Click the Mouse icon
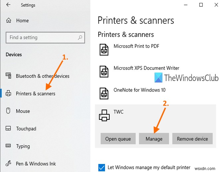This screenshot has height=172, width=219. [8, 110]
